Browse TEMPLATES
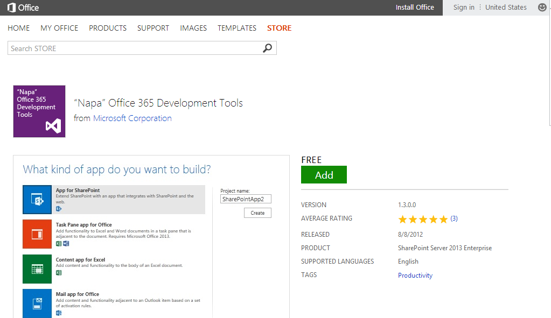This screenshot has width=551, height=318. tap(237, 28)
